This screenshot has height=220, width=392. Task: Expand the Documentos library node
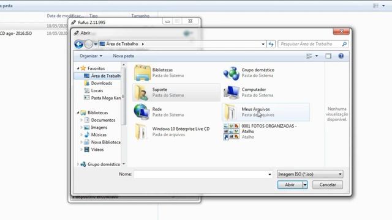click(x=81, y=120)
